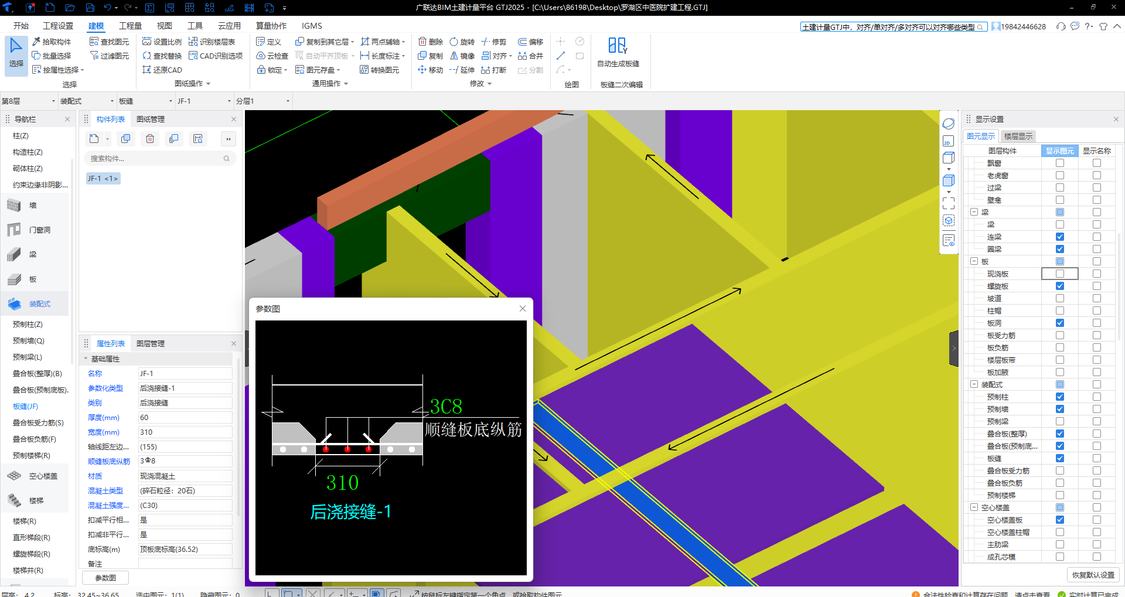The width and height of the screenshot is (1125, 597).
Task: Select the JF-1 <1> component entry
Action: coord(103,178)
